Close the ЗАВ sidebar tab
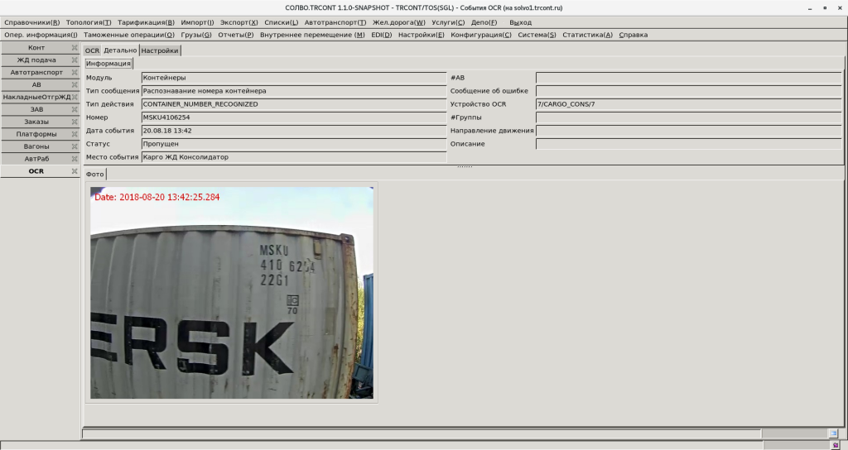848x450 pixels. [x=75, y=109]
